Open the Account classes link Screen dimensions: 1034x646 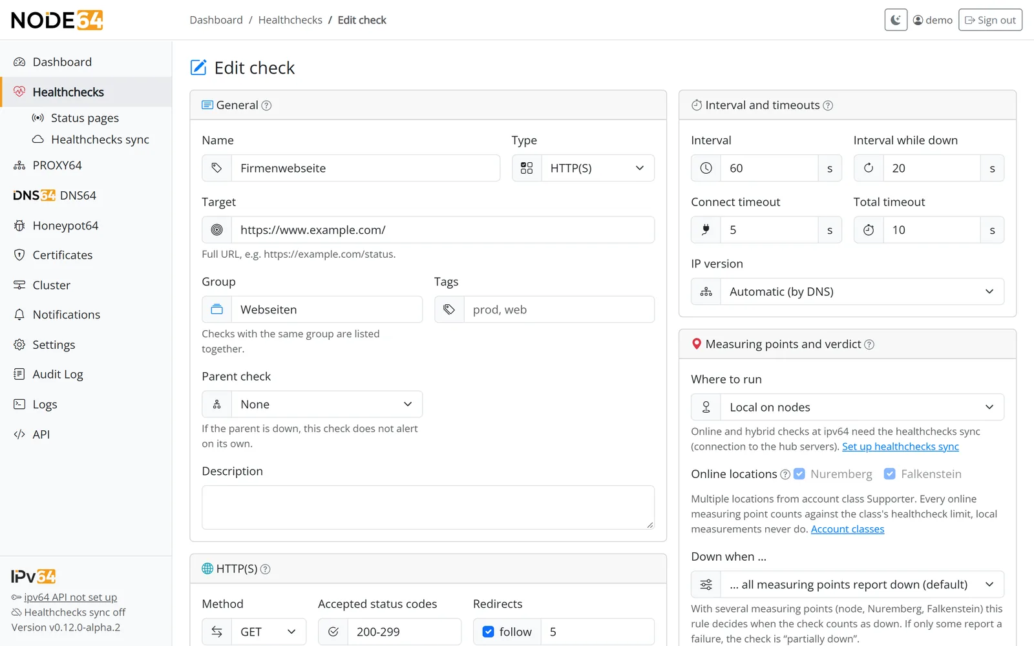pos(847,529)
